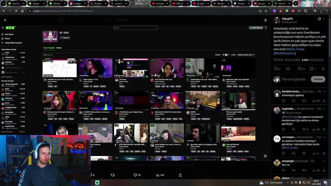Like the 'vvl emper...' reply
Viewport: 331px width, 186px height.
pos(304,153)
